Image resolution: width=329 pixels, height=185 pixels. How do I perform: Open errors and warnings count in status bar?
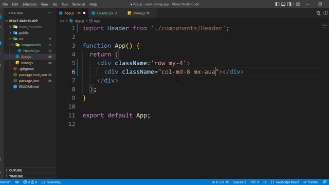tap(30, 182)
